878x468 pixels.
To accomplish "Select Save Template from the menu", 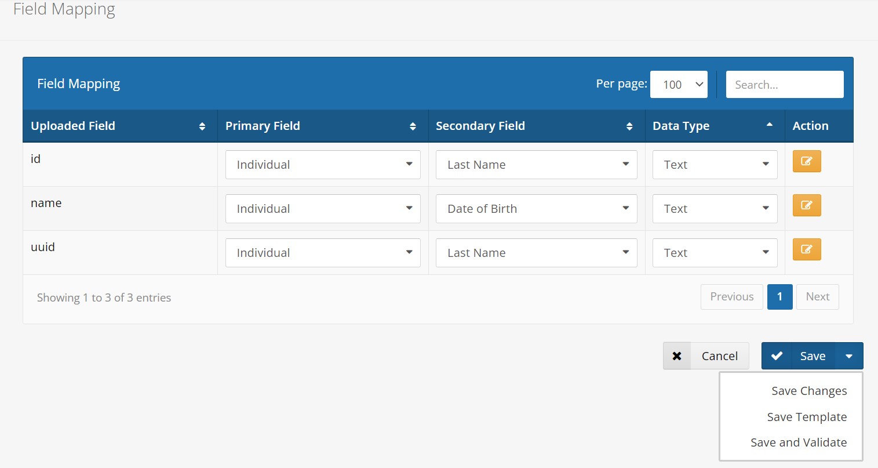I will pyautogui.click(x=806, y=417).
